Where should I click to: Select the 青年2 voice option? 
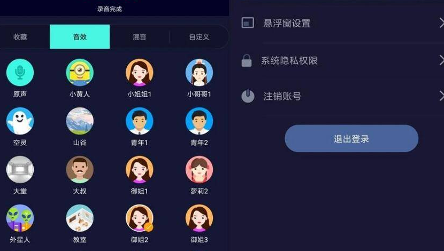pyautogui.click(x=199, y=121)
